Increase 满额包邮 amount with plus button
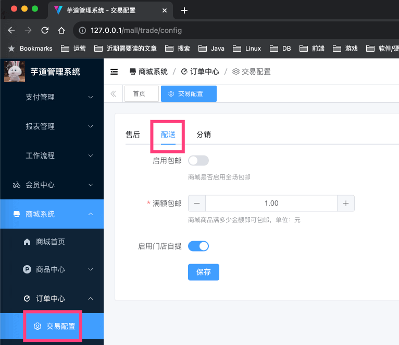The height and width of the screenshot is (345, 399). click(x=346, y=203)
